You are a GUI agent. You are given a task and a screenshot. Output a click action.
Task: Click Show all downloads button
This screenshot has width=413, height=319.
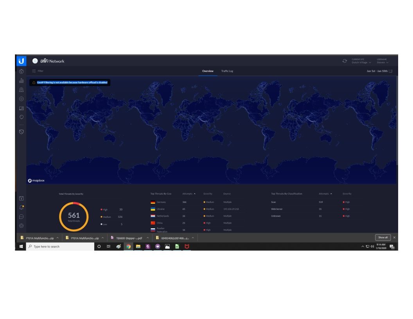382,238
